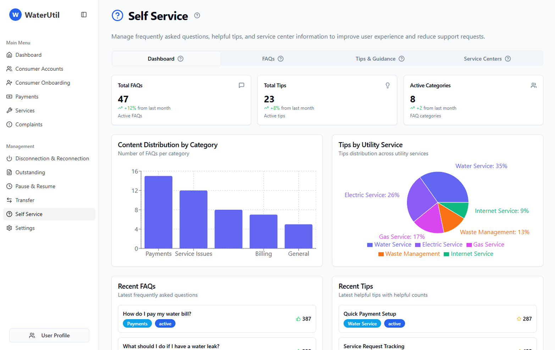Open the Settings gear icon
This screenshot has height=350, width=555.
coord(10,228)
